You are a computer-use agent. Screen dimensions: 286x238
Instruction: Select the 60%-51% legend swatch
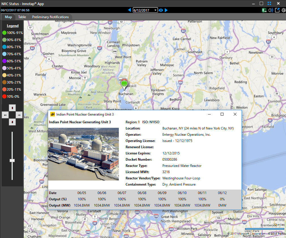[x=4, y=61]
